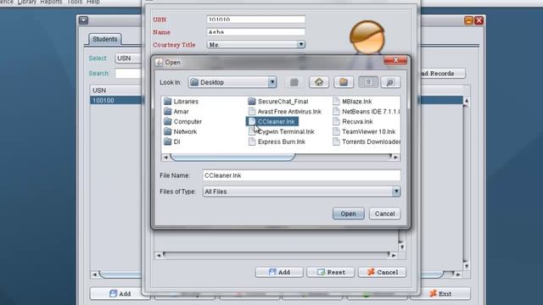Click the file list horizontal scrollbar thumb
The width and height of the screenshot is (543, 305).
232,158
